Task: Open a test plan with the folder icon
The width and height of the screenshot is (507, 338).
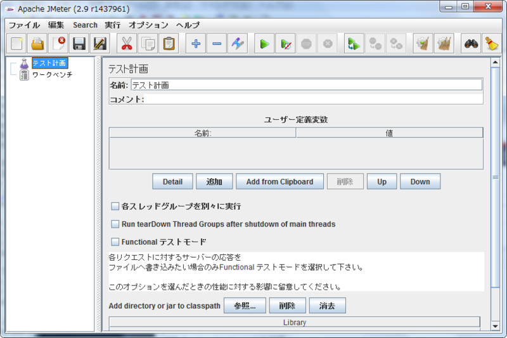Action: 37,43
